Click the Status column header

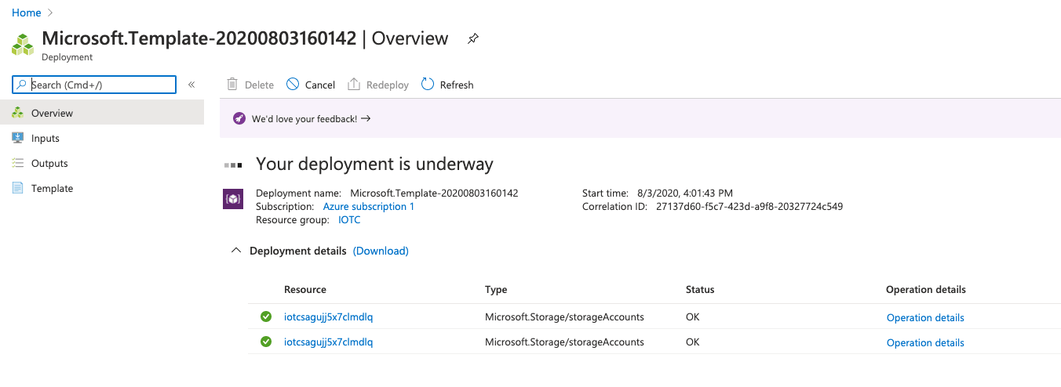click(700, 289)
